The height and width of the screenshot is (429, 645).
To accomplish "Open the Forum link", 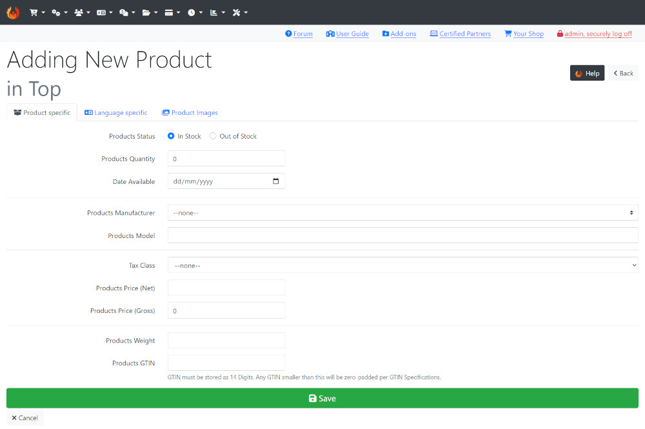I will coord(303,34).
